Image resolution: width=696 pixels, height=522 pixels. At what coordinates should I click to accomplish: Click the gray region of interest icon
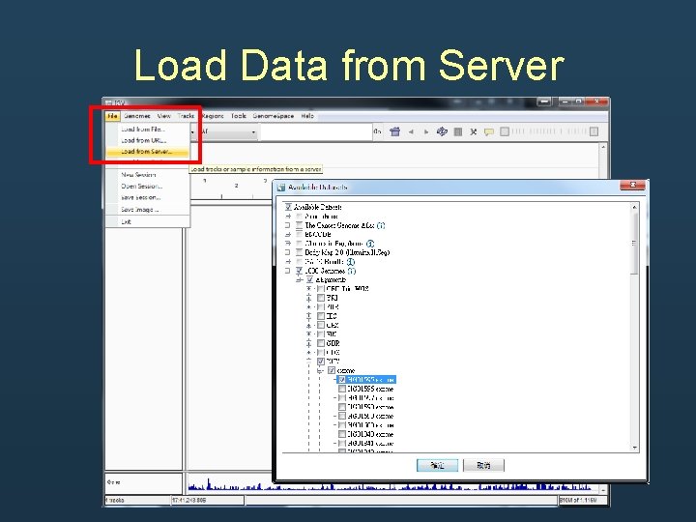point(458,131)
